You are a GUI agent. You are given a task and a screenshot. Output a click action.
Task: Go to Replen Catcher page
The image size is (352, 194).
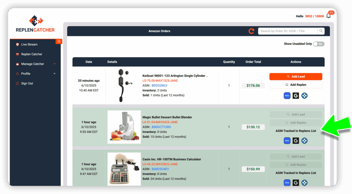(32, 54)
